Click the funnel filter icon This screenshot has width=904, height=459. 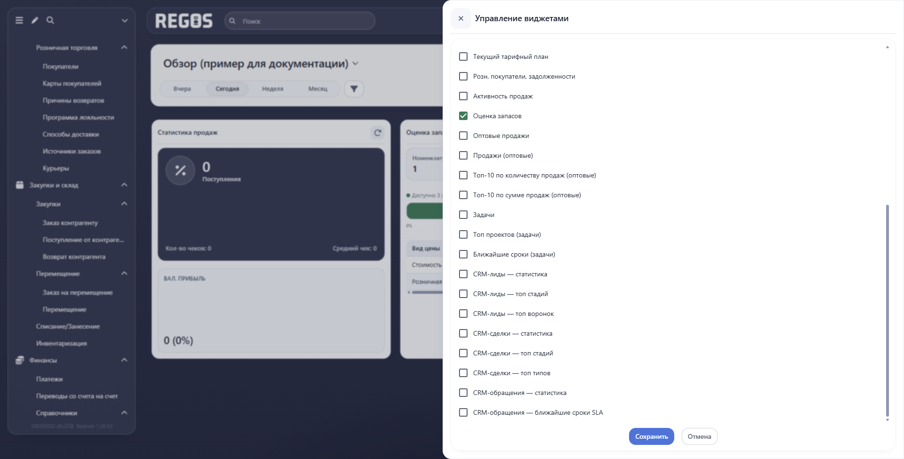coord(354,89)
